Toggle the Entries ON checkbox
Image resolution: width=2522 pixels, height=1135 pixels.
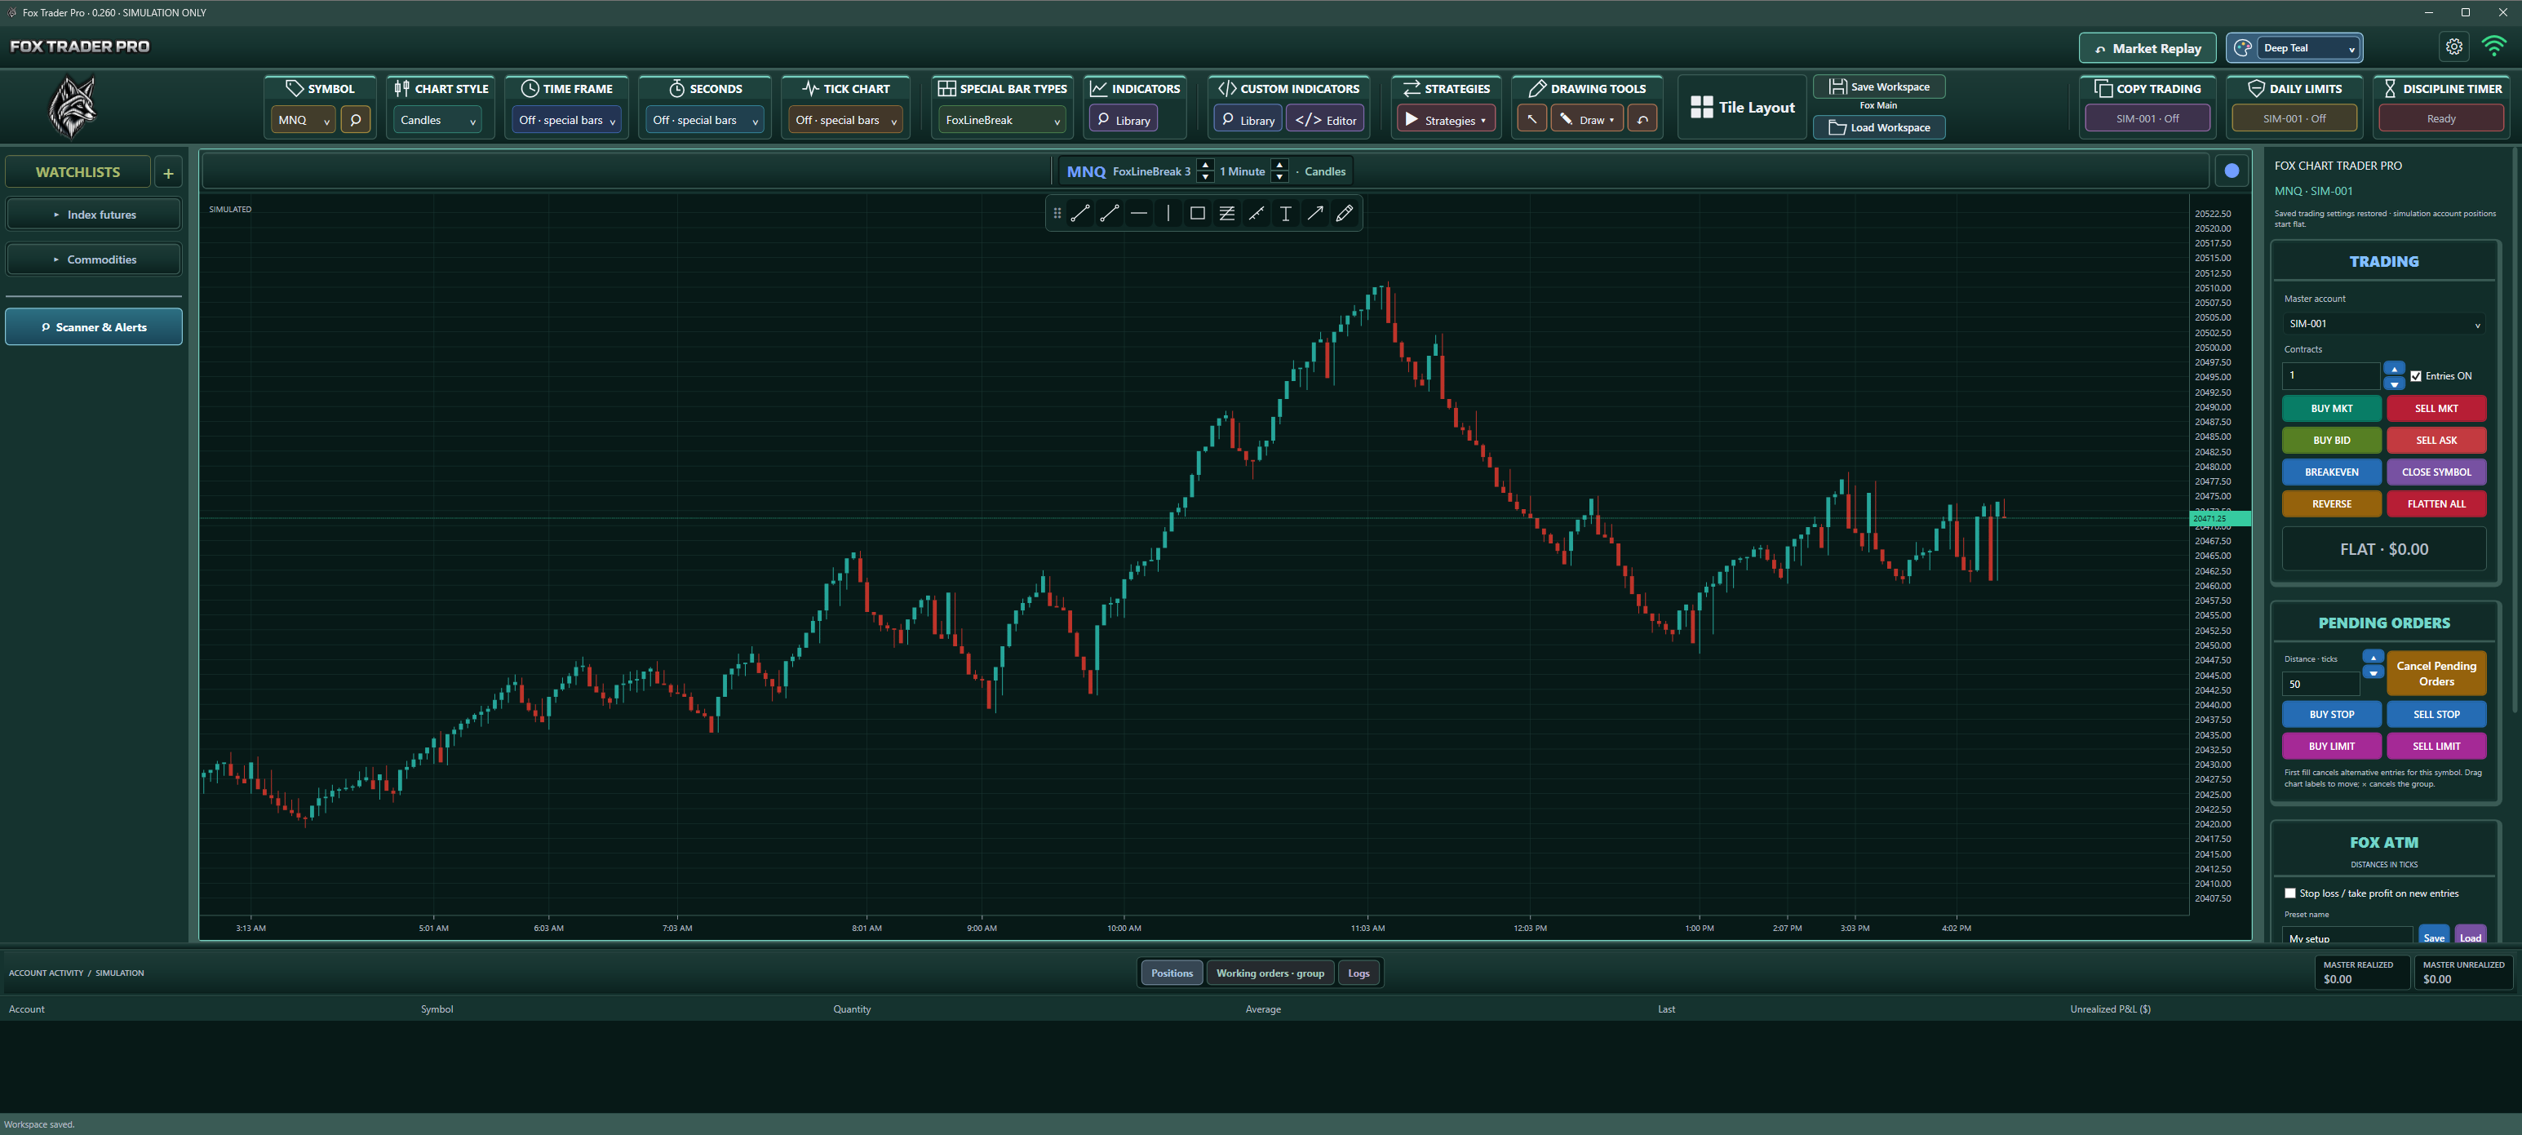2415,376
